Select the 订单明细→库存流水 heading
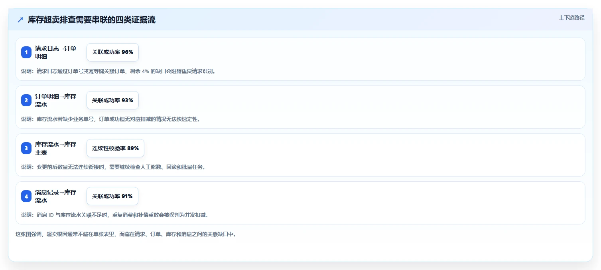This screenshot has height=270, width=601. point(56,100)
